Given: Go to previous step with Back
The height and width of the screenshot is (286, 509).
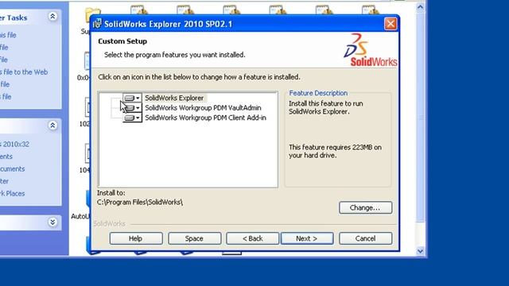Looking at the screenshot, I should 253,238.
